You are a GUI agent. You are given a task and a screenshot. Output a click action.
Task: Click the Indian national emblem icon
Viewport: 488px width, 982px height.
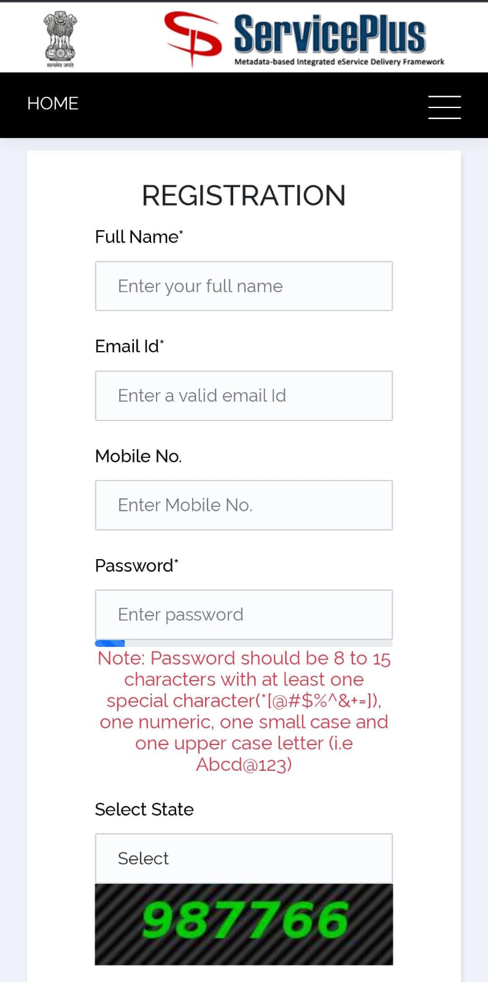click(60, 39)
